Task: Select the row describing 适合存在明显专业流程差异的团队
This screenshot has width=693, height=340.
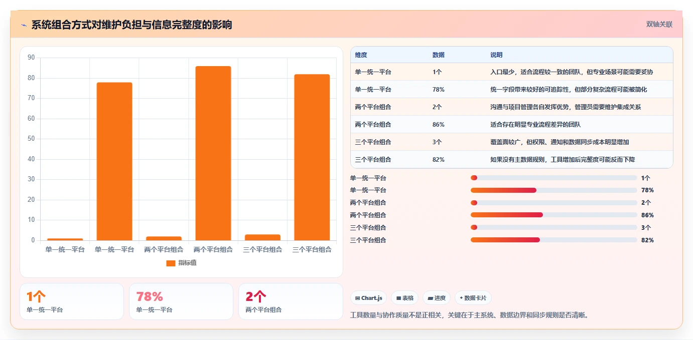Action: [511, 125]
